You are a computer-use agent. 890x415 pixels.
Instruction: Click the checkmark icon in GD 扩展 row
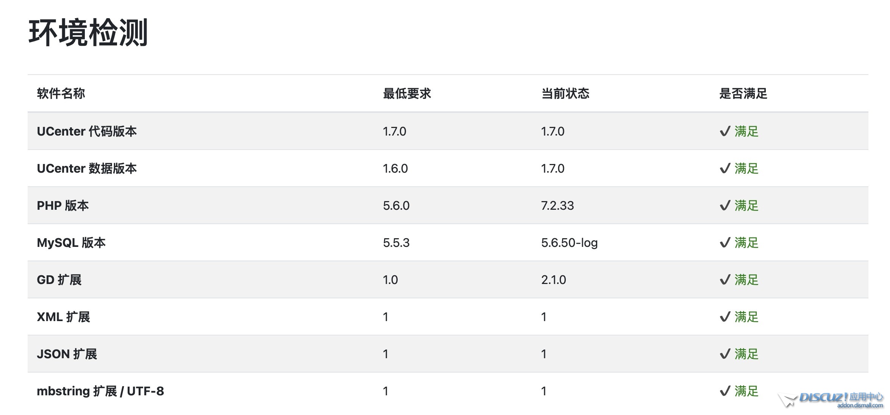click(x=725, y=280)
